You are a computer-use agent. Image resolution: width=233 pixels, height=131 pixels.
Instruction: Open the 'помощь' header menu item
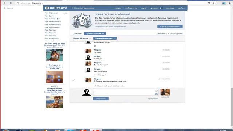[170, 8]
